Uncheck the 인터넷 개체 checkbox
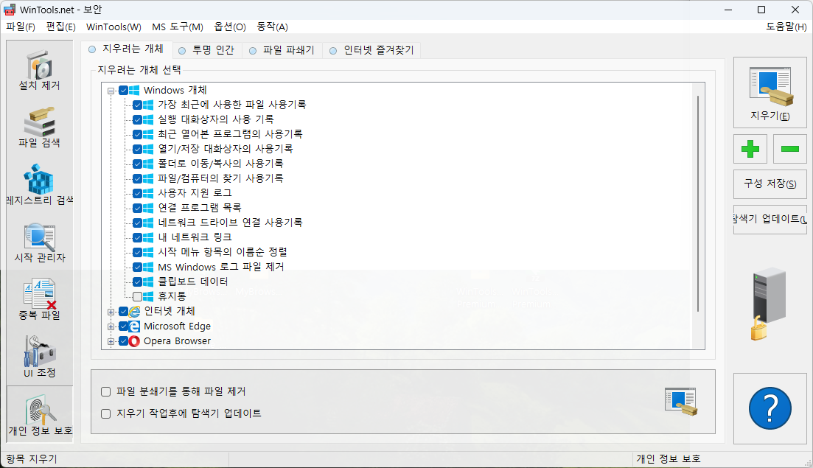This screenshot has width=813, height=468. click(x=123, y=312)
